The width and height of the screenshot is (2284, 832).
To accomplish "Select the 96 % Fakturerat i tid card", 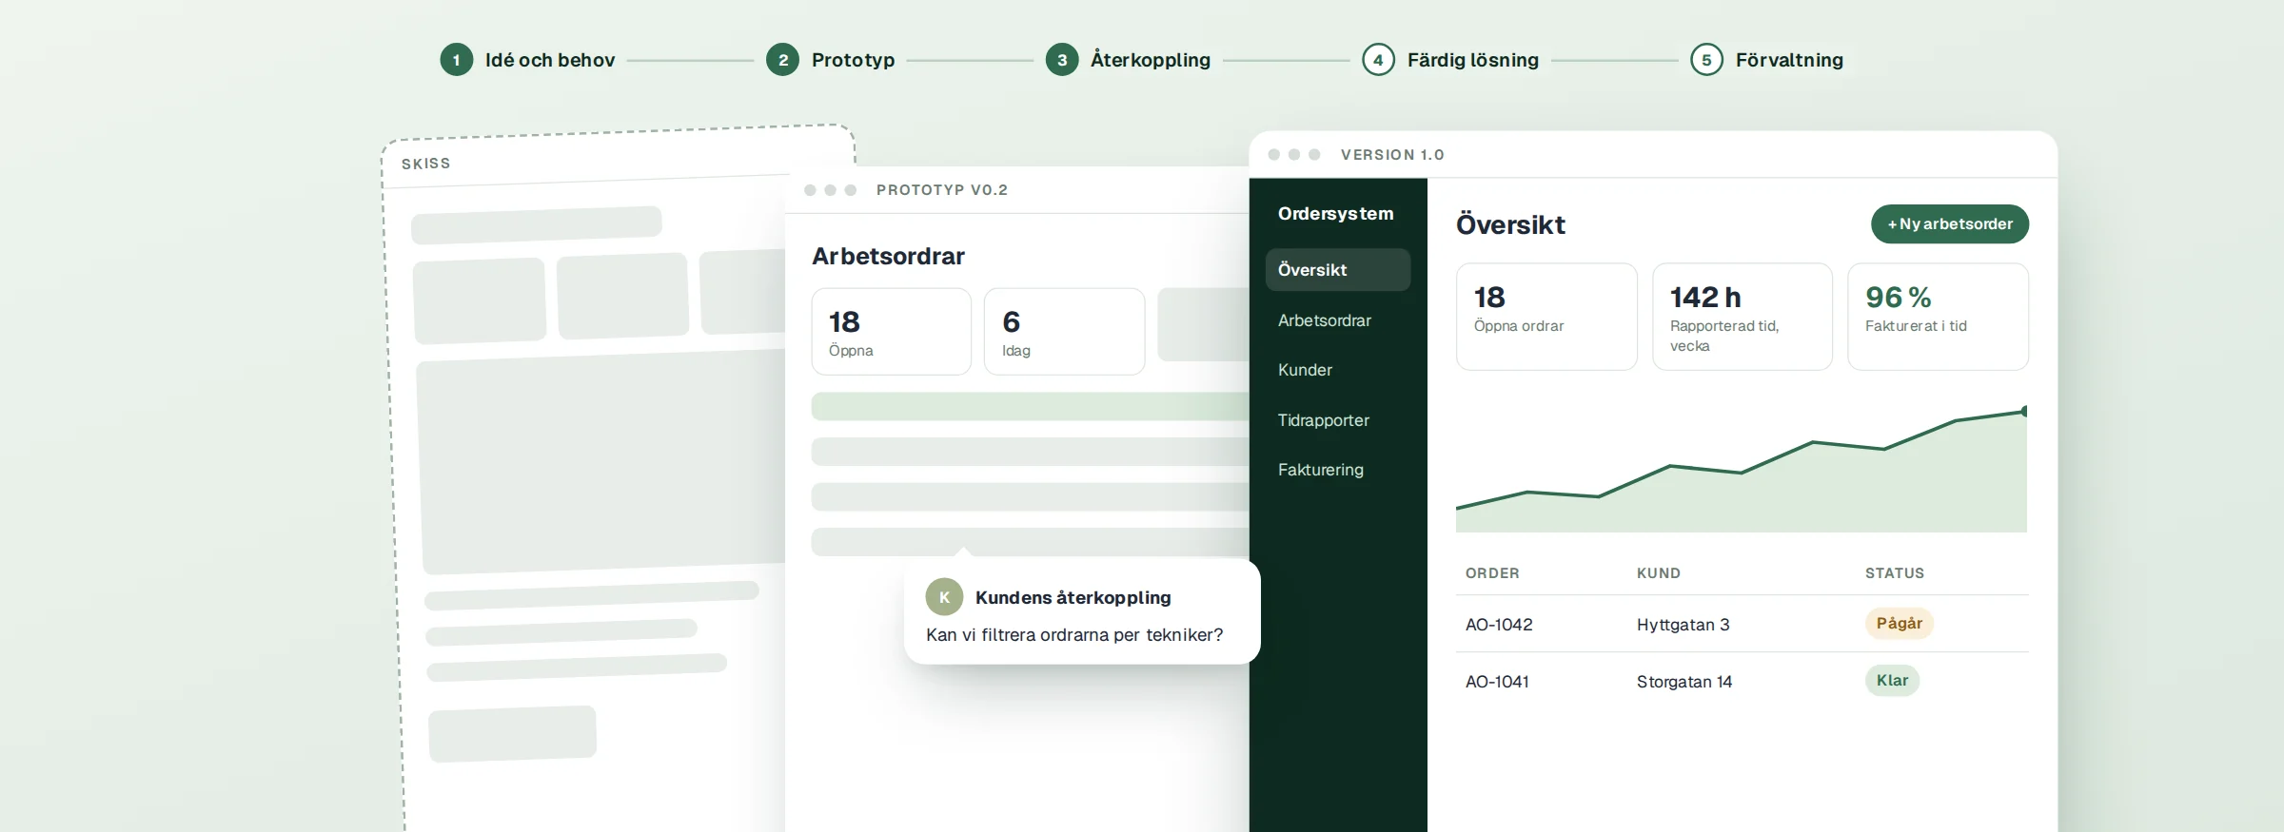I will point(1938,317).
